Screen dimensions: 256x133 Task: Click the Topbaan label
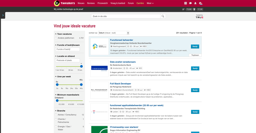195,55
